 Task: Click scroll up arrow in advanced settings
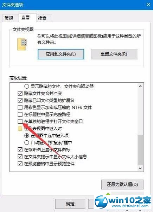(140, 86)
